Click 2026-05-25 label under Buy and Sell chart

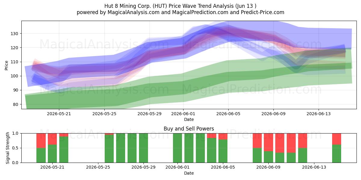tap(98, 167)
